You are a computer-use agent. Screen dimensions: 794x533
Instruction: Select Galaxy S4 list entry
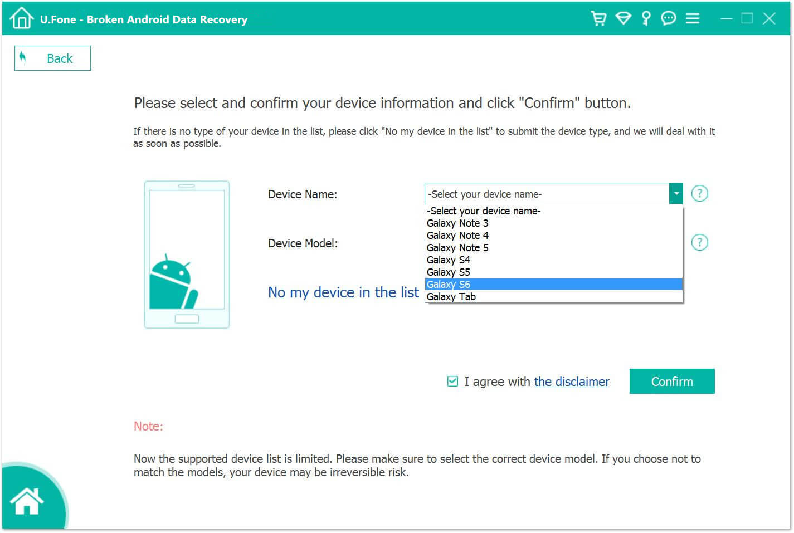click(x=449, y=260)
